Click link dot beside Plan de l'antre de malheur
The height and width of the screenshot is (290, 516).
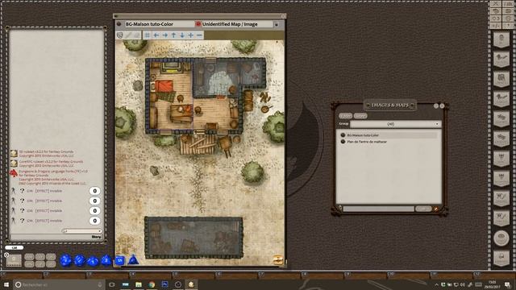pyautogui.click(x=343, y=142)
